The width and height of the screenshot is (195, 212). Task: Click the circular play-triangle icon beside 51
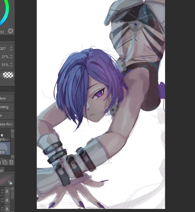(x=10, y=31)
